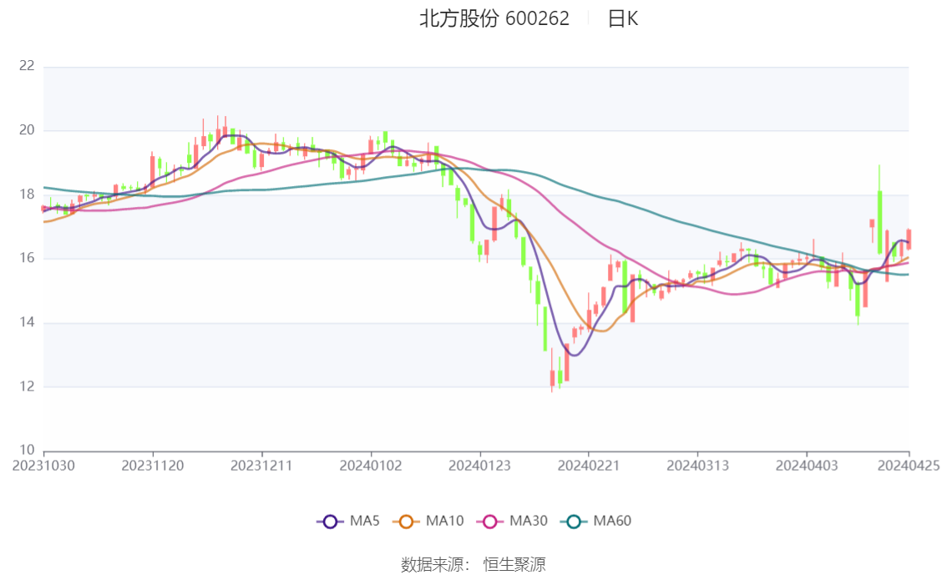Toggle the MA5 legend circle icon
The width and height of the screenshot is (947, 575).
tap(330, 522)
